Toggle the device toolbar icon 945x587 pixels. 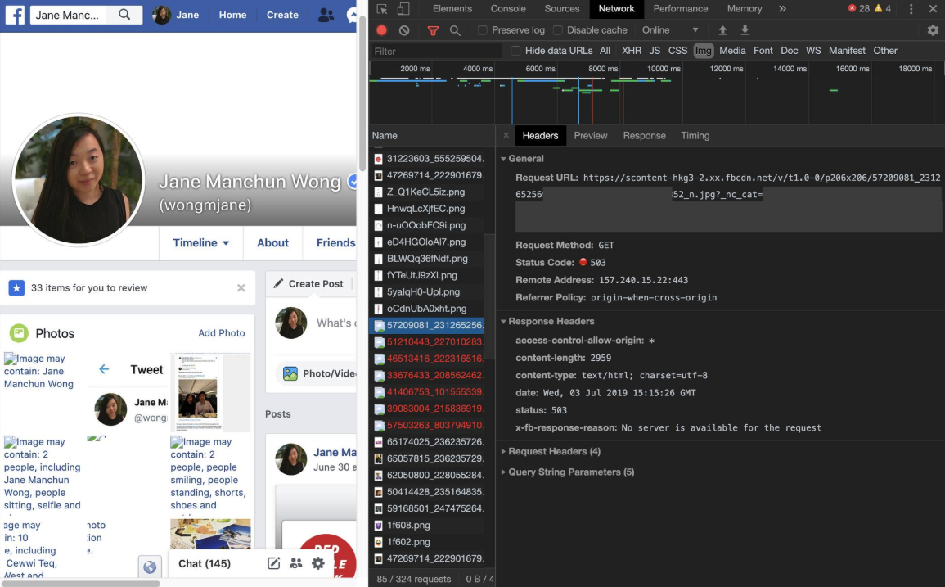403,8
